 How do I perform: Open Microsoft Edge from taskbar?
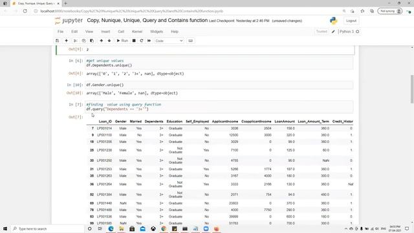click(x=111, y=228)
